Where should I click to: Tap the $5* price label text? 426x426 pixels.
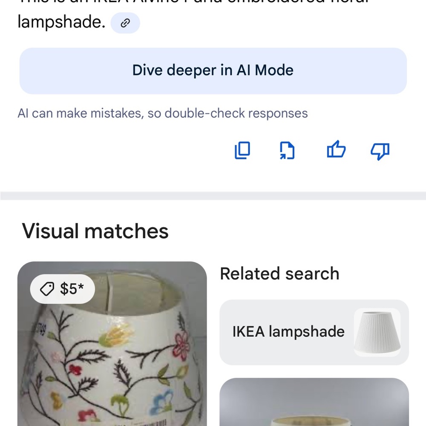(72, 288)
